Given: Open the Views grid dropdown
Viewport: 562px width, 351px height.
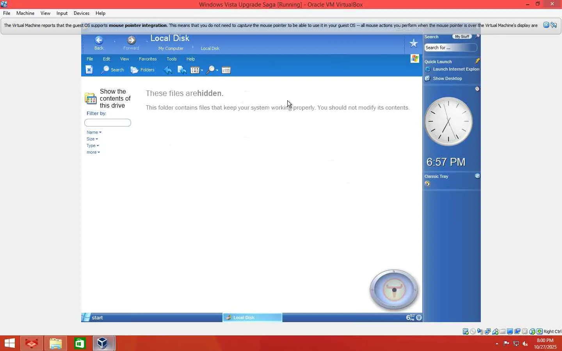Looking at the screenshot, I should (197, 70).
